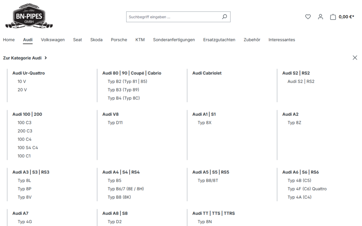The height and width of the screenshot is (226, 362).
Task: Select Typ B2 (Typ 81 | 85)
Action: tap(127, 82)
